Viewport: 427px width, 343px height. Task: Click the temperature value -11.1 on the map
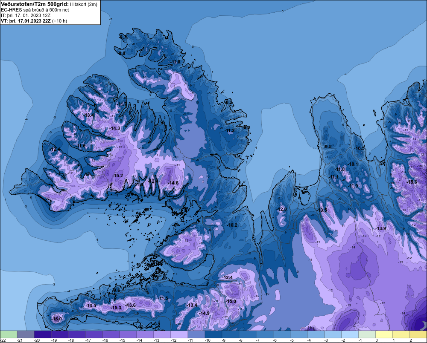pos(334,177)
